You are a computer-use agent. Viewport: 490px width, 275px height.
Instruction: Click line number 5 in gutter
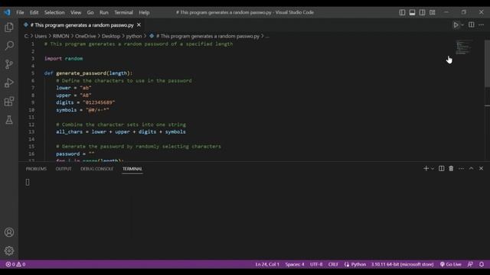tap(33, 73)
